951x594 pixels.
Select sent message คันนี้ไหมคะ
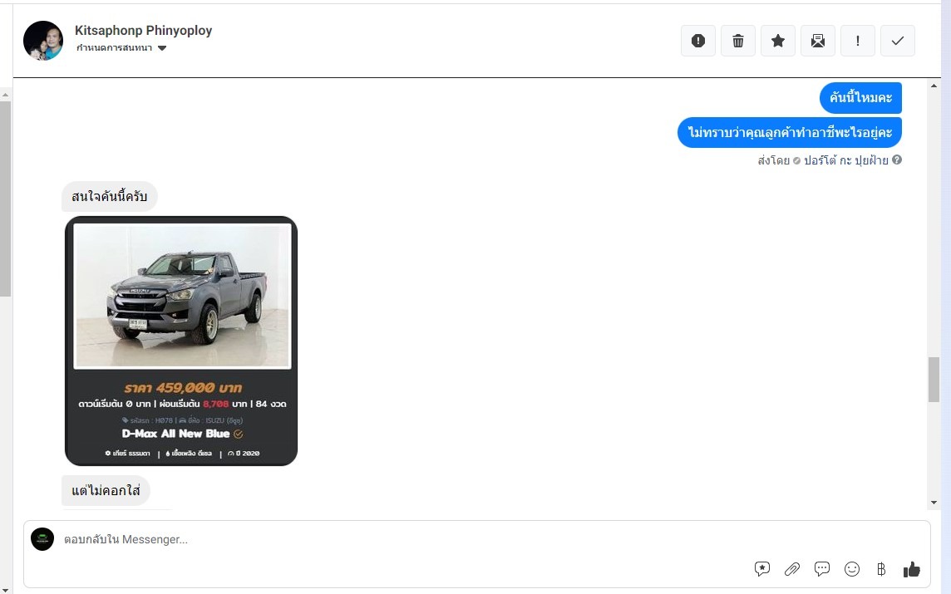coord(860,97)
